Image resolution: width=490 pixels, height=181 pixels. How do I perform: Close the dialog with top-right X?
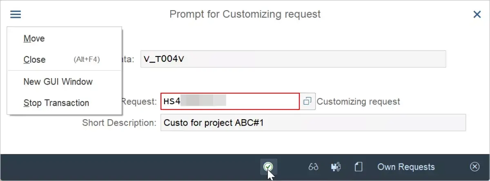(x=477, y=15)
